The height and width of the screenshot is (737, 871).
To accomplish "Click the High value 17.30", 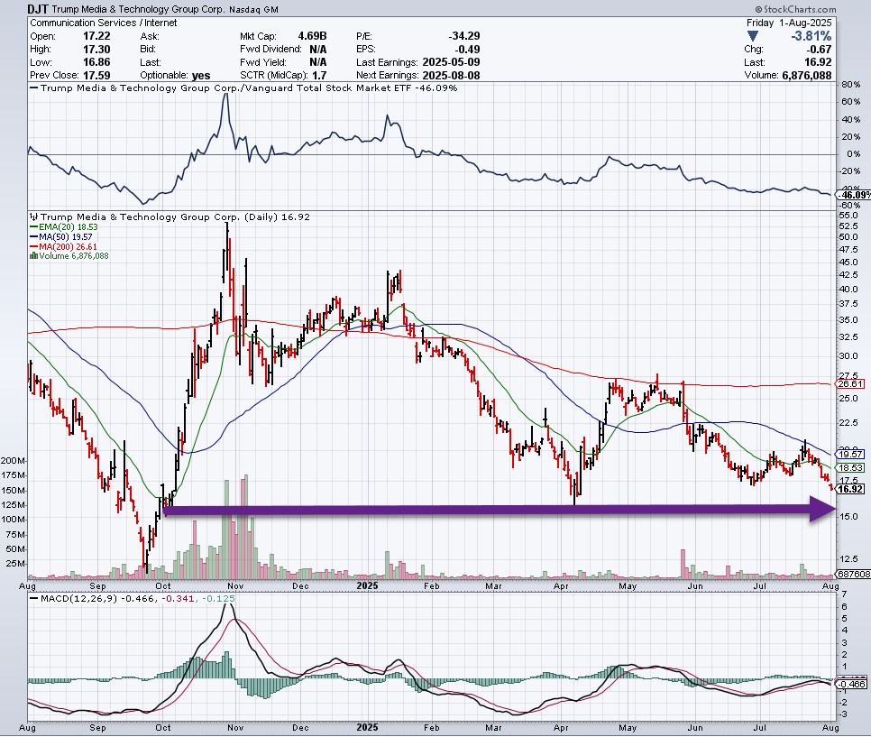I will click(96, 50).
